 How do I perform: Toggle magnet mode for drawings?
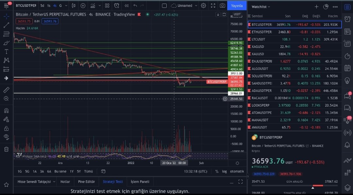tap(6, 111)
